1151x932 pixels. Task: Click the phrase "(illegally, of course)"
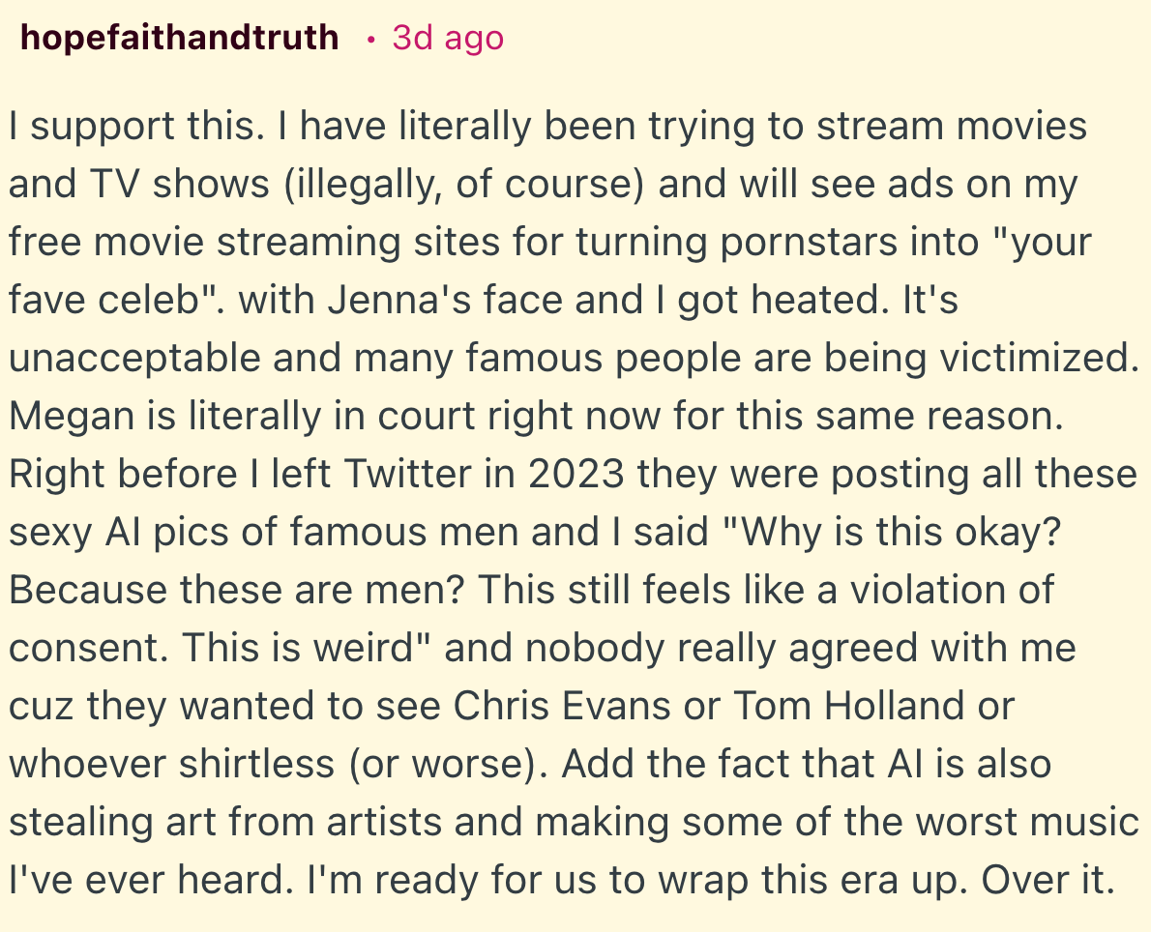pos(463,185)
